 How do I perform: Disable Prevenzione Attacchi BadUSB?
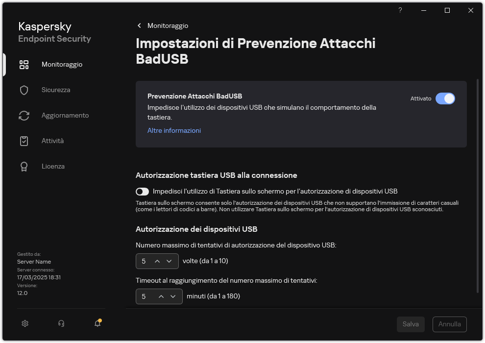tap(446, 98)
